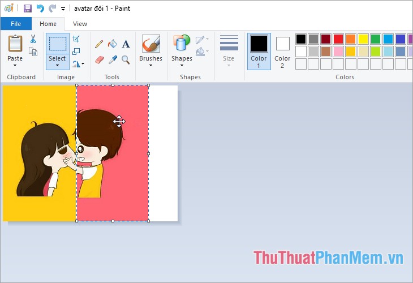
Task: Click the Paint app icon in title bar
Action: [8, 8]
